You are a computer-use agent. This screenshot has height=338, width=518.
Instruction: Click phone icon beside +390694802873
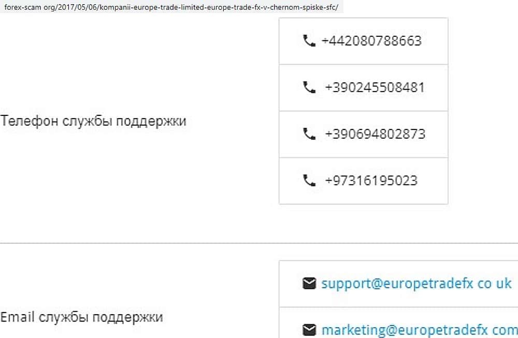309,134
